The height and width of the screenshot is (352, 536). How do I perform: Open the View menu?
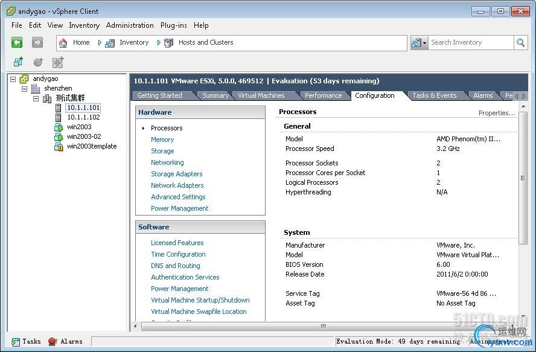[55, 25]
